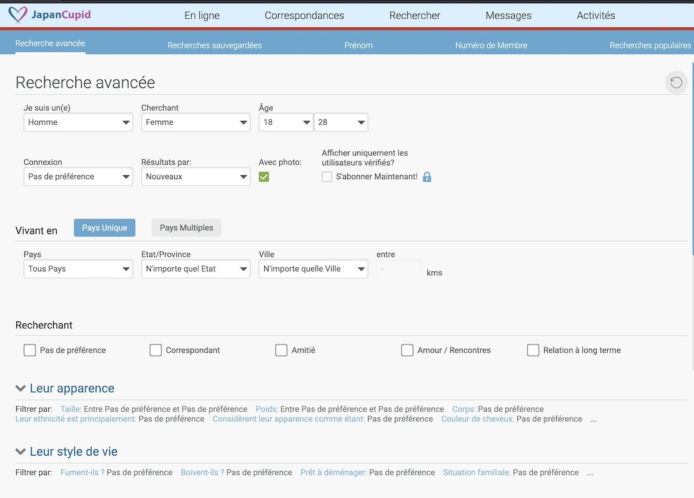Open the maximum age dropdown showing 28
Viewport: 694px width, 498px height.
point(340,122)
